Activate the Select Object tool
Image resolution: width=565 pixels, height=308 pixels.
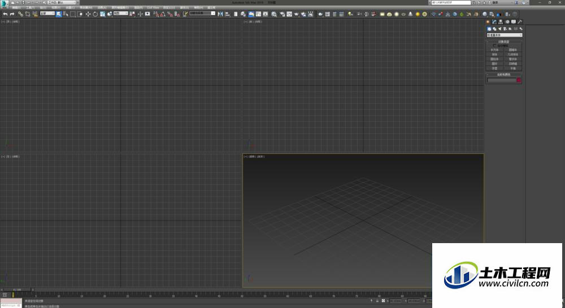coord(58,14)
